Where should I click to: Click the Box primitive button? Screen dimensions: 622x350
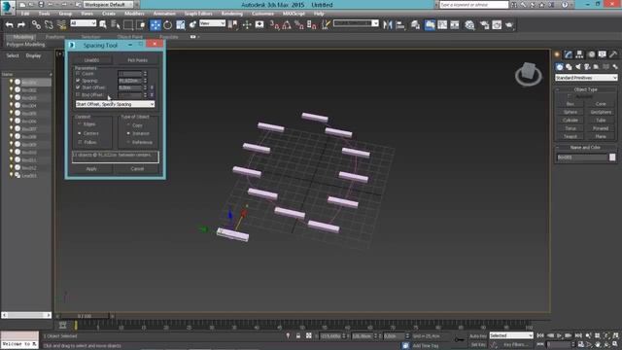[x=570, y=104]
